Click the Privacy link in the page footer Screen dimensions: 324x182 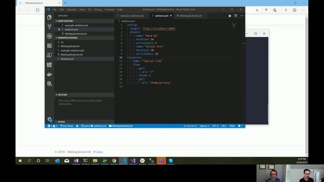[x=98, y=152]
